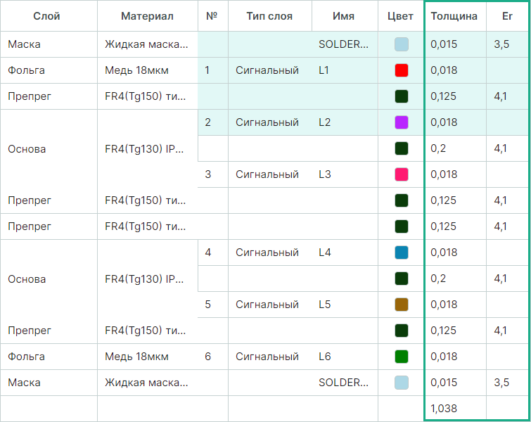
Task: Click the light blue swatch of the top mask row
Action: click(402, 44)
